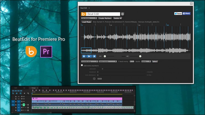Select the Beat Edit panel tab
This screenshot has width=205, height=115.
coord(84,8)
